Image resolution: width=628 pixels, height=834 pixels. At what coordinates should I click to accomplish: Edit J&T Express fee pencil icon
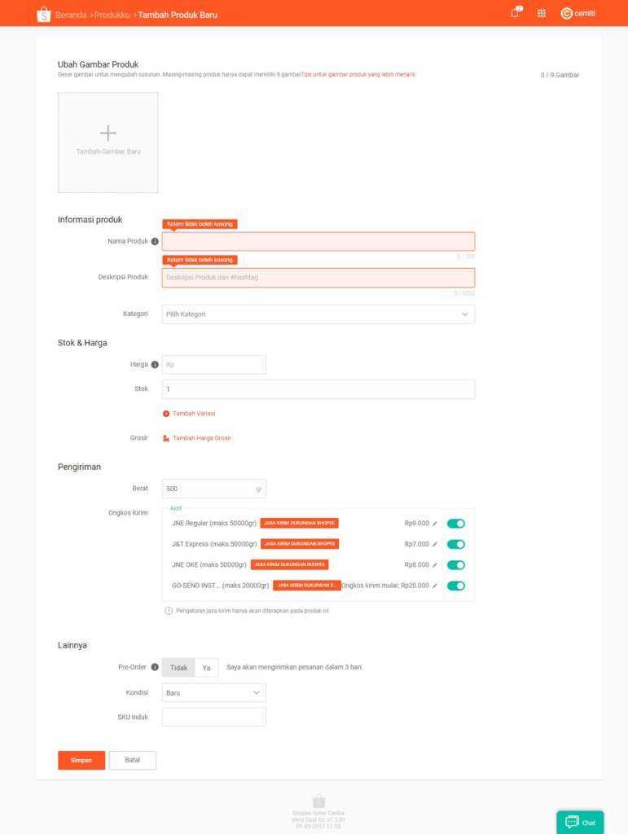435,544
